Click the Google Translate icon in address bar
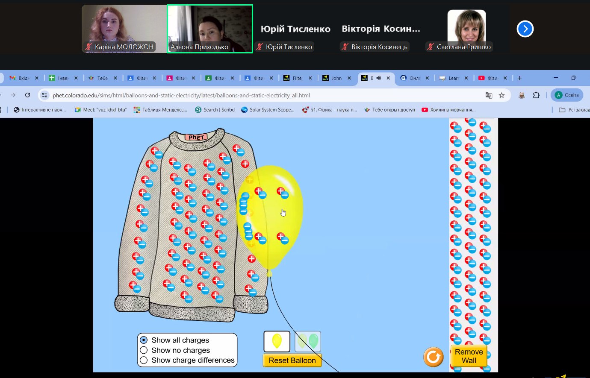Screen dimensions: 590x378 (x=489, y=95)
